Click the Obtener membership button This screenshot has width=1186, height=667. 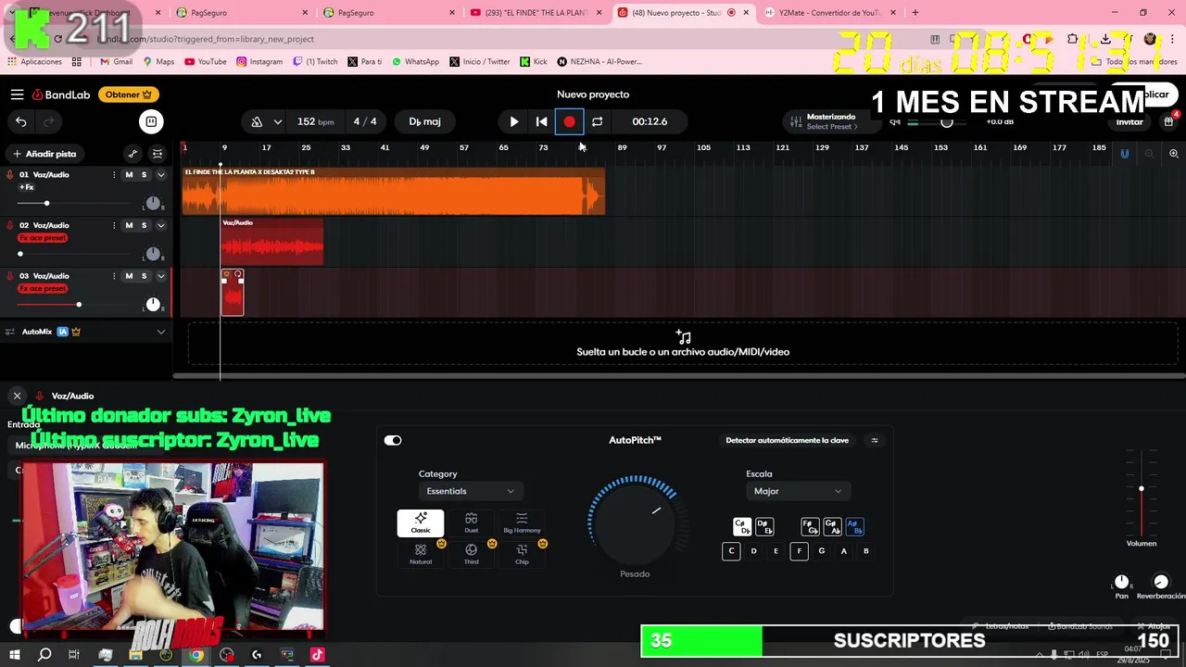click(x=128, y=94)
